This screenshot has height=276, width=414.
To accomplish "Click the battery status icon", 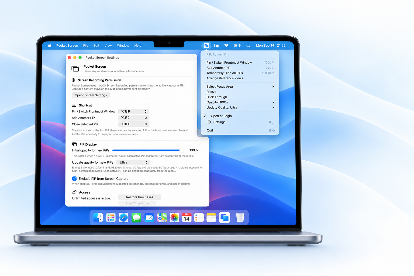I will 237,46.
